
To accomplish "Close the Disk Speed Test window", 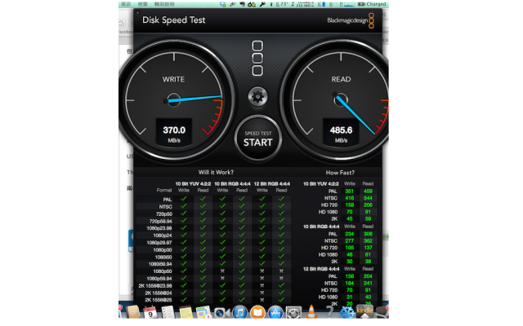I will click(x=138, y=13).
